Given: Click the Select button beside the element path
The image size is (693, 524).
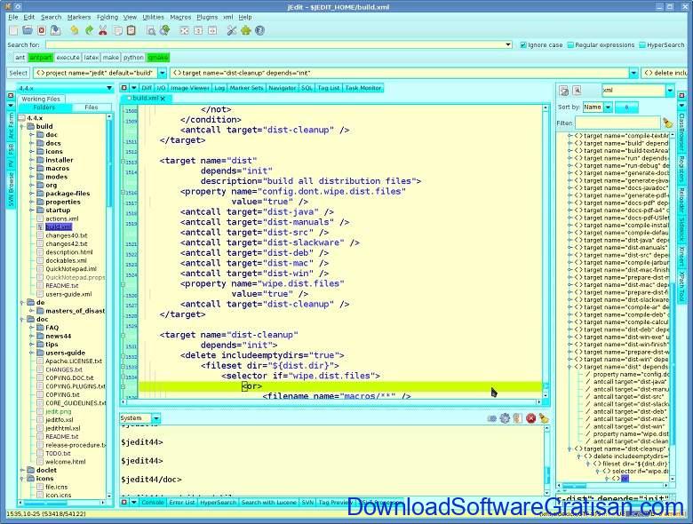Looking at the screenshot, I should click(x=18, y=73).
